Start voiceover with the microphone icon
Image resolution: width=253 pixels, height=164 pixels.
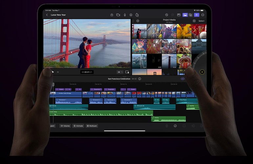click(125, 15)
